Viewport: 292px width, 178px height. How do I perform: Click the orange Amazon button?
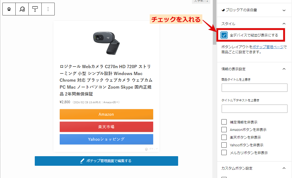click(x=106, y=114)
